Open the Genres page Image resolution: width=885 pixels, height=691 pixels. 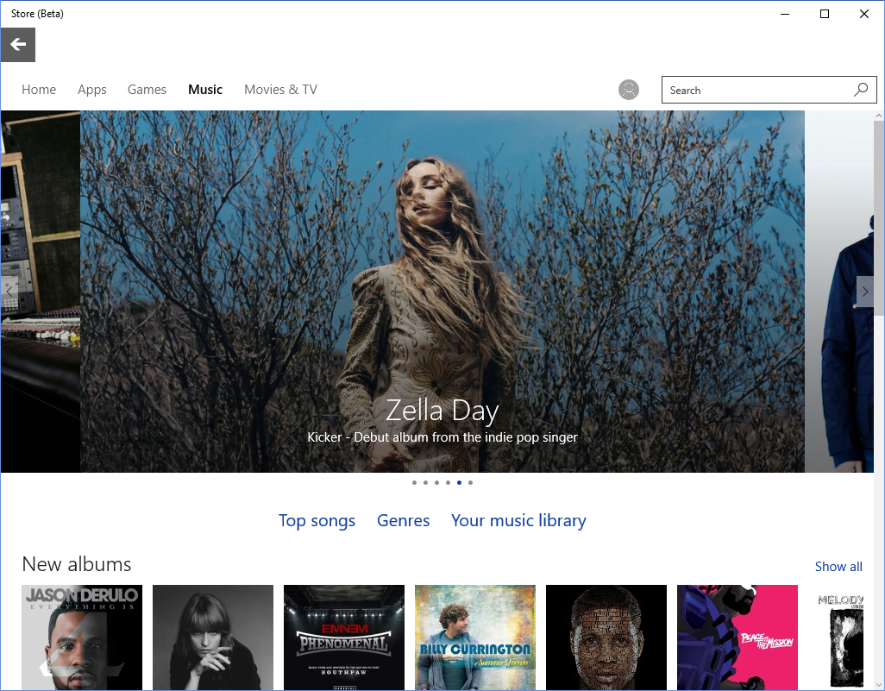[x=403, y=520]
